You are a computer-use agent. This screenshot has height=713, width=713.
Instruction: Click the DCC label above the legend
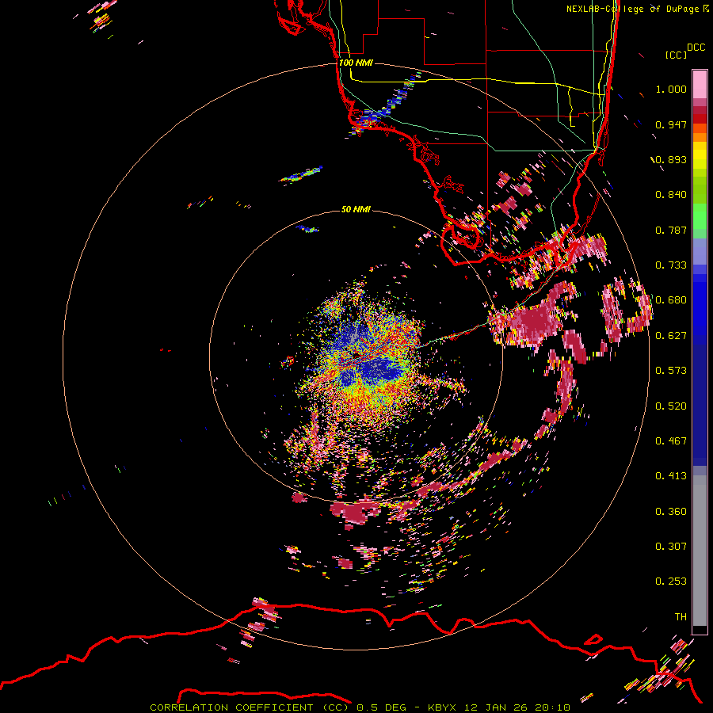[696, 48]
